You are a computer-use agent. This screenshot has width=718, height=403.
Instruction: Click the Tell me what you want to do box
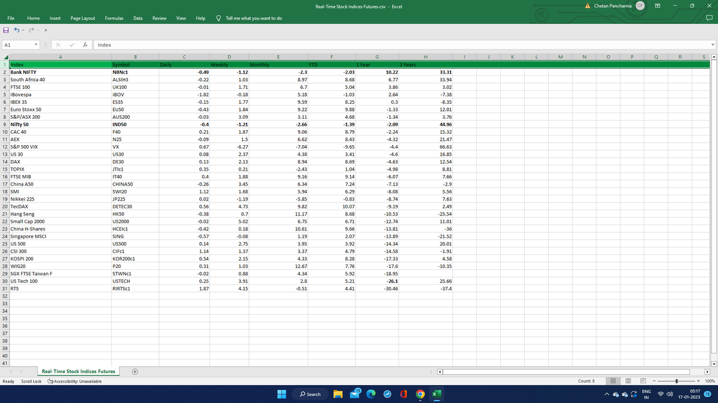(254, 19)
